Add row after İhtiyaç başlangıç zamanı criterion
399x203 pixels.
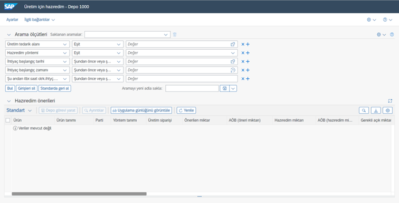pos(248,70)
